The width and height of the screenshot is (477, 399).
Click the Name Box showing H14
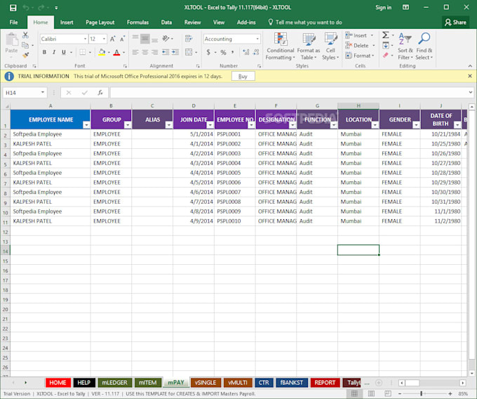pos(25,93)
